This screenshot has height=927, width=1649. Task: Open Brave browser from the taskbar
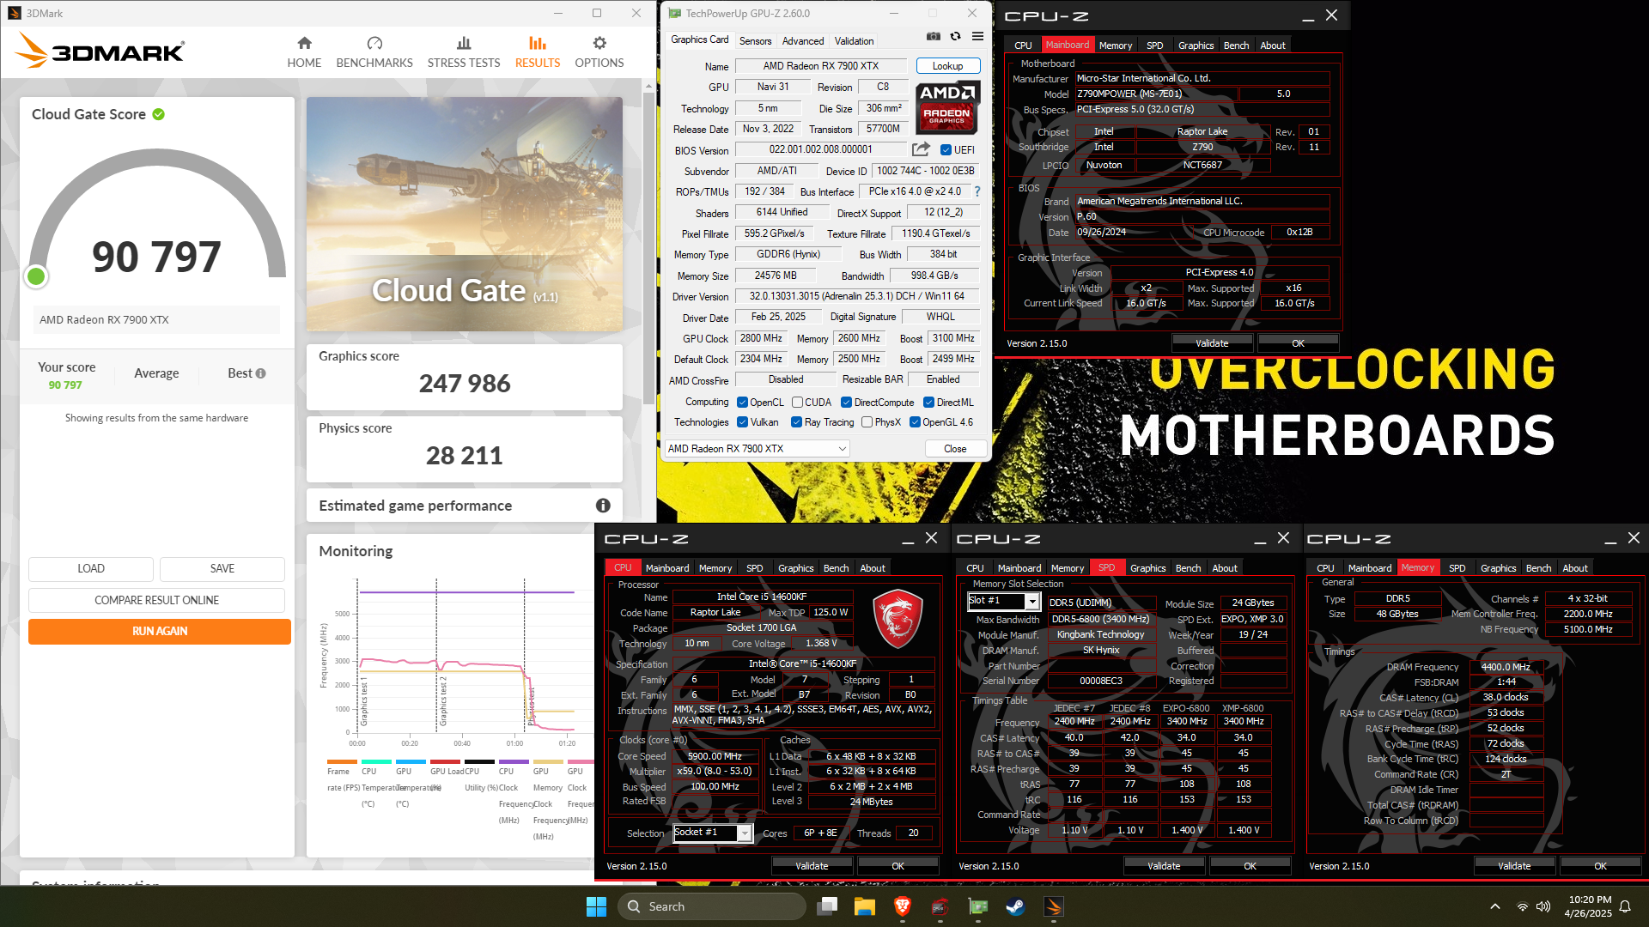point(903,906)
